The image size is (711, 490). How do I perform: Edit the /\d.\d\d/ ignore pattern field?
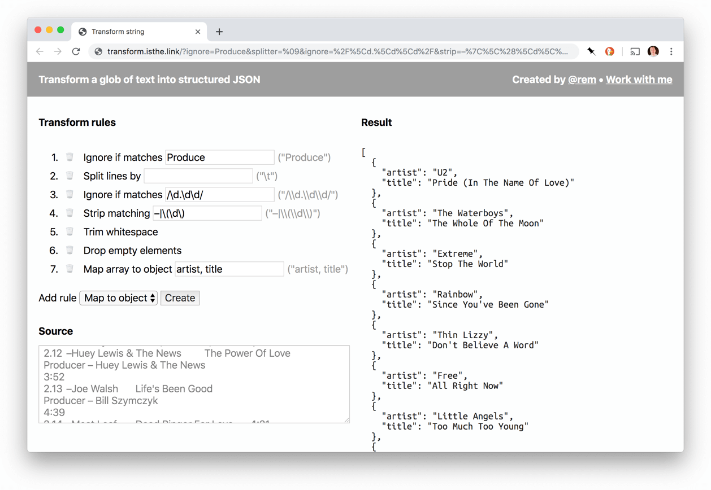coord(220,195)
